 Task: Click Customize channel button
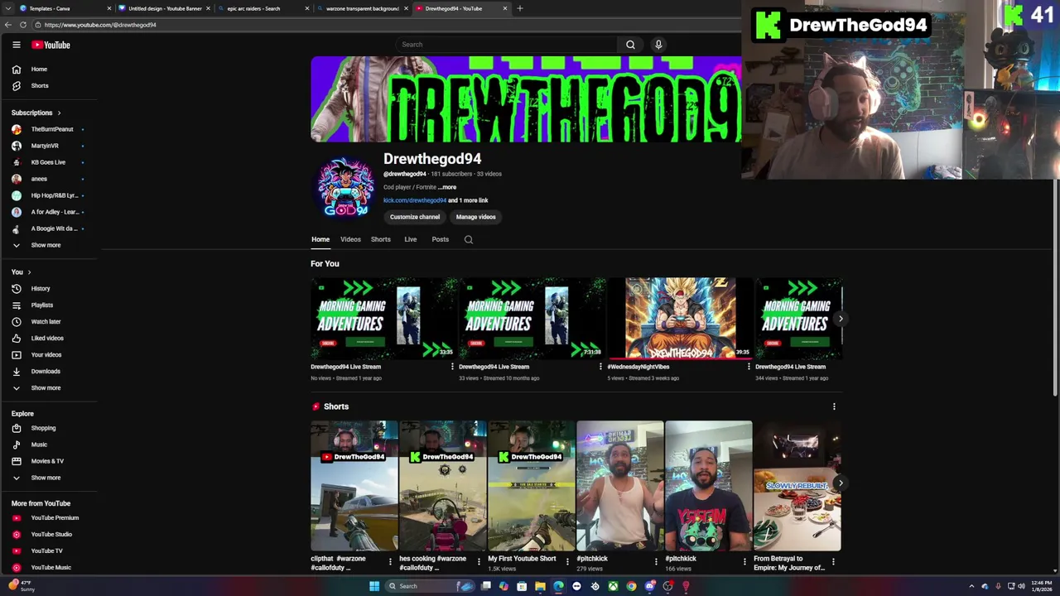click(415, 217)
